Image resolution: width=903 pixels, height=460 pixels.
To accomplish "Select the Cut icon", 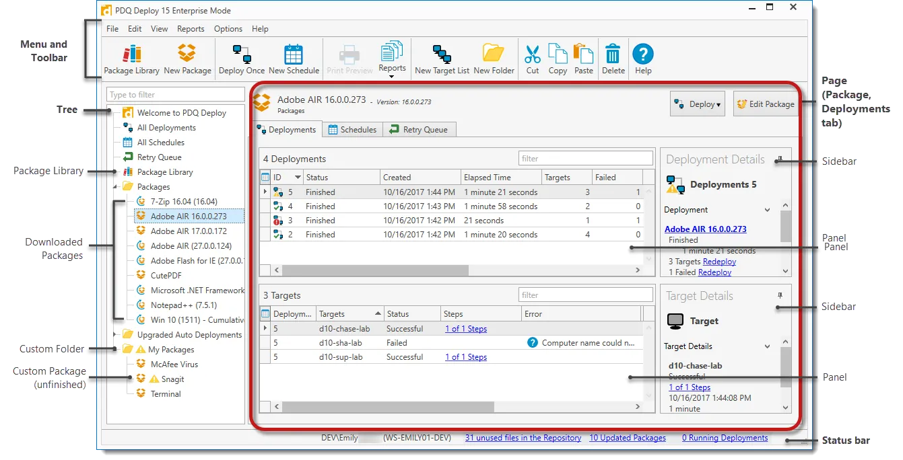I will (532, 59).
